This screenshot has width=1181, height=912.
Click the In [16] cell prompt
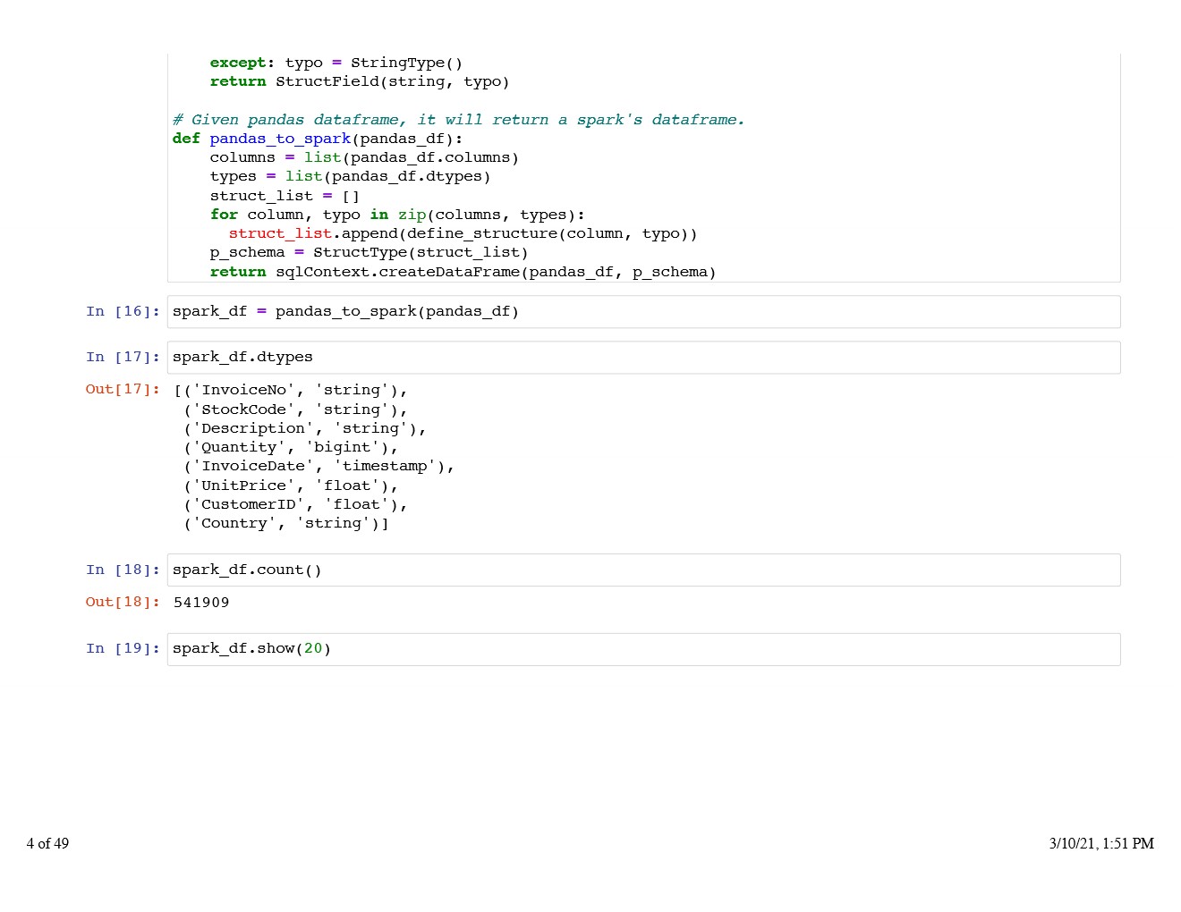pyautogui.click(x=123, y=312)
